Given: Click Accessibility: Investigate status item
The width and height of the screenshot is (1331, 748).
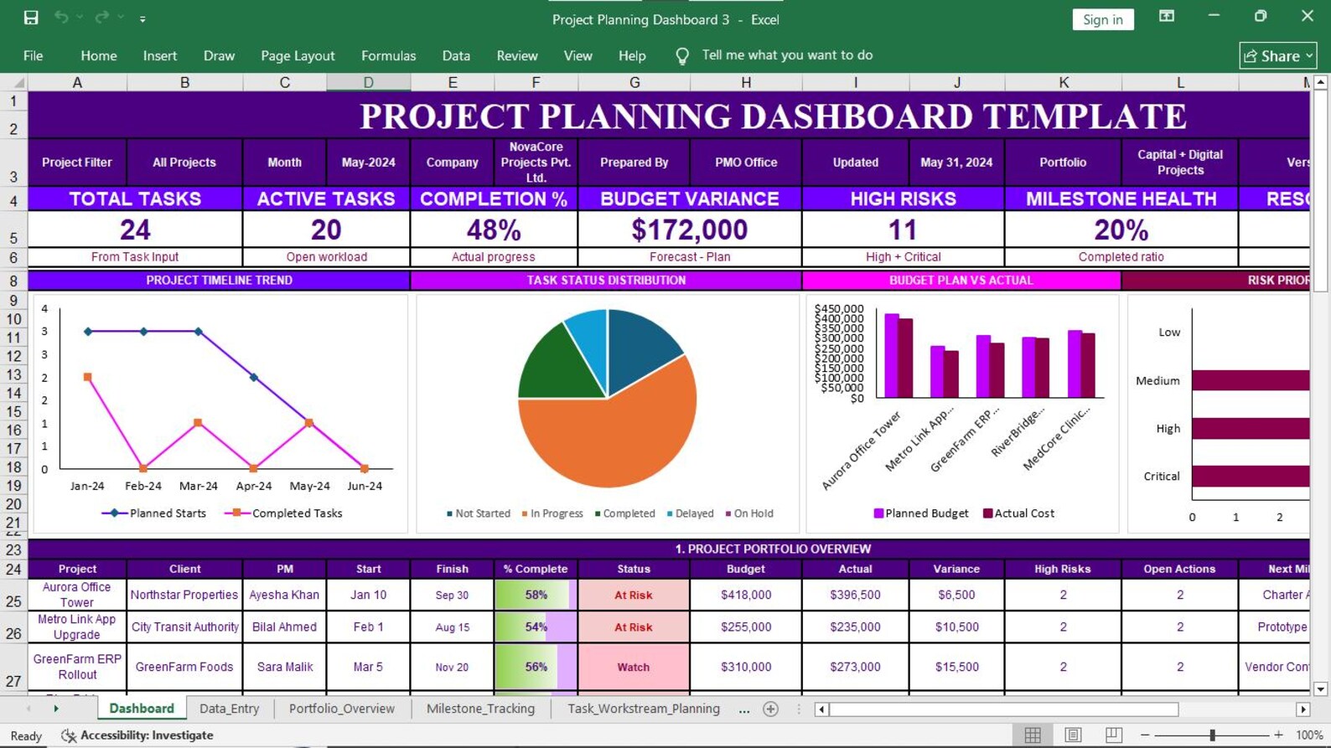Looking at the screenshot, I should pos(137,735).
